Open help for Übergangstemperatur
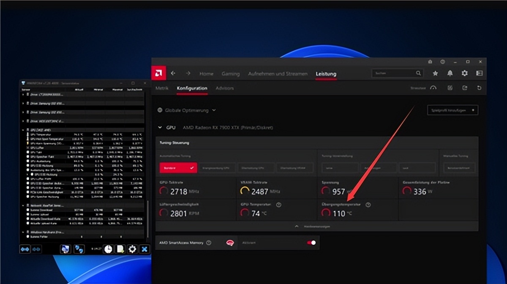 (x=368, y=205)
